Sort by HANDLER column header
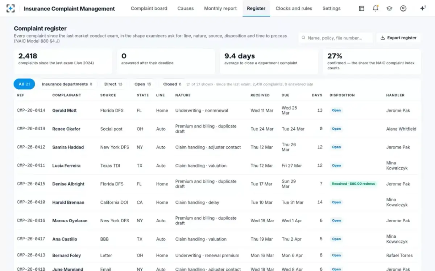This screenshot has width=435, height=271. 395,95
